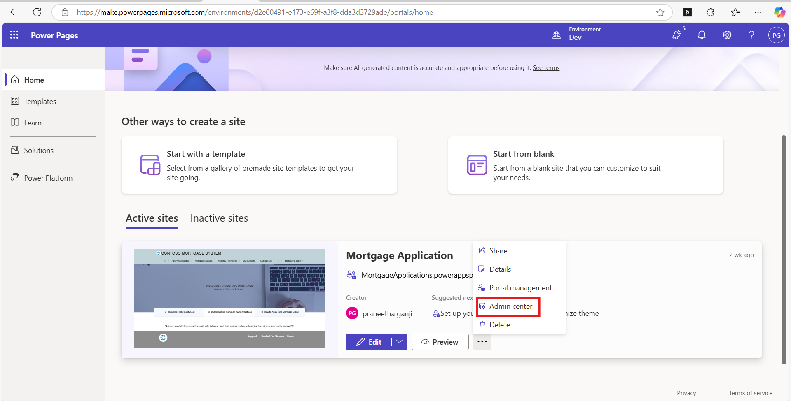The width and height of the screenshot is (791, 401).
Task: Click the Help question mark icon
Action: click(751, 35)
